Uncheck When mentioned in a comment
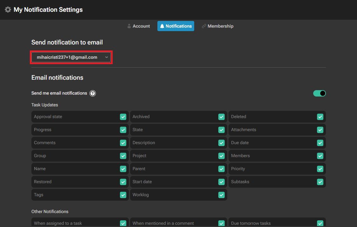 tap(221, 223)
